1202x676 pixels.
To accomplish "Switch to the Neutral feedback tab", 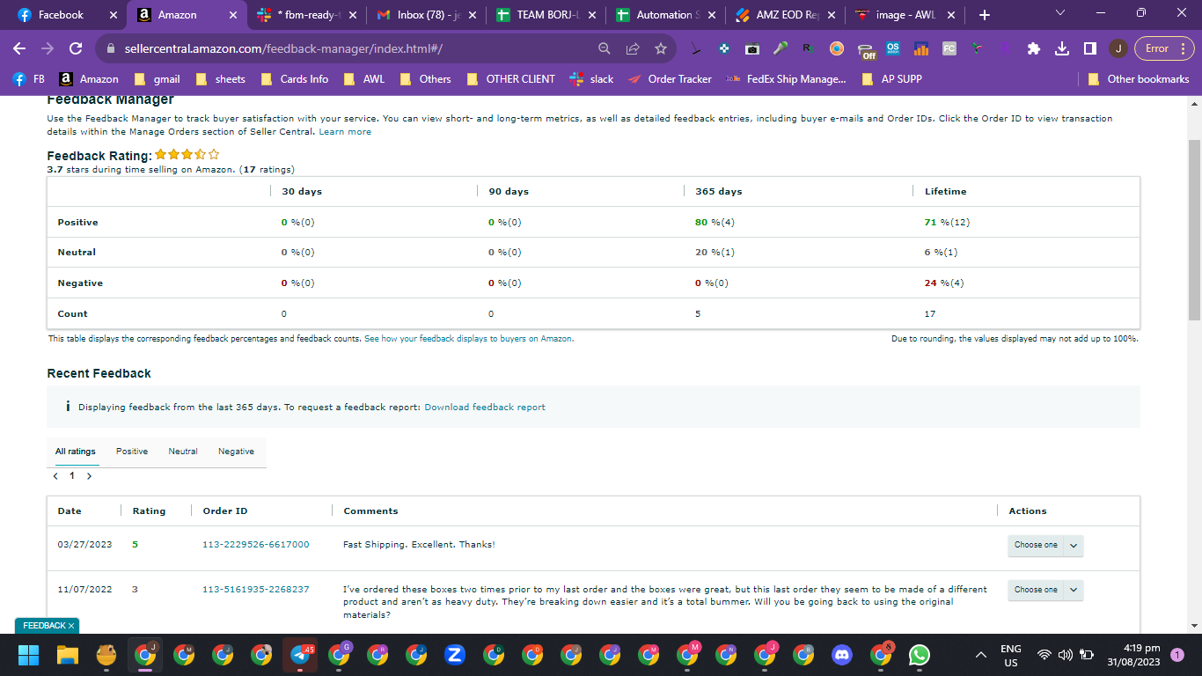I will 183,452.
